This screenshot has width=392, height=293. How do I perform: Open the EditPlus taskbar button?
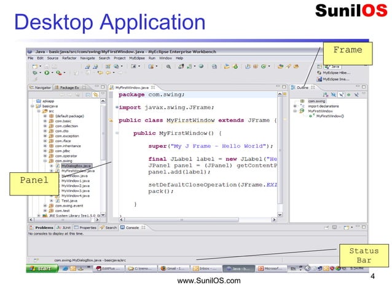[x=109, y=268]
